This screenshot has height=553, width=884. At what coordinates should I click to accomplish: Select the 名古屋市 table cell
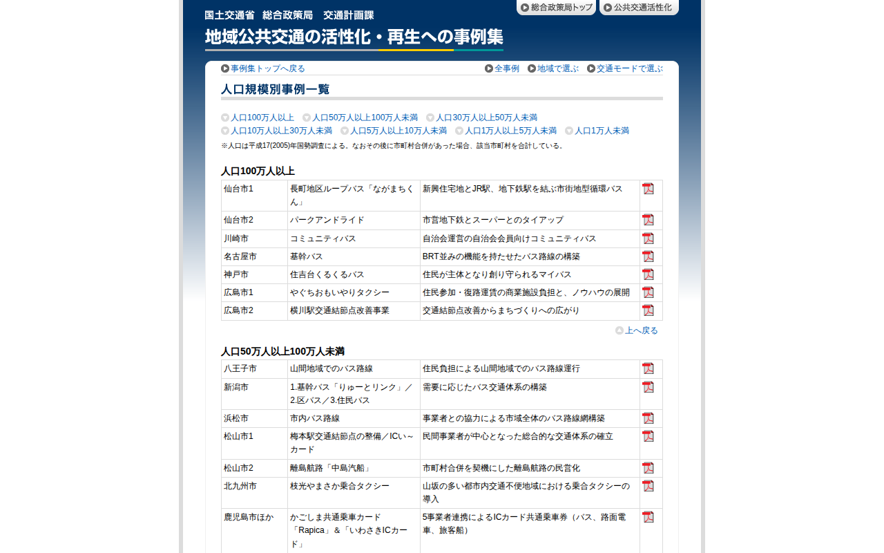click(254, 256)
